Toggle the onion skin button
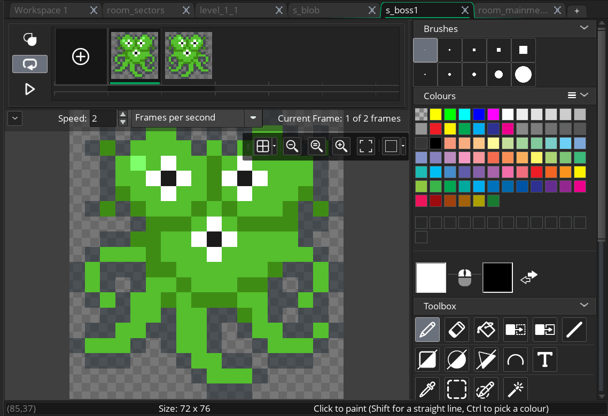 click(x=30, y=39)
